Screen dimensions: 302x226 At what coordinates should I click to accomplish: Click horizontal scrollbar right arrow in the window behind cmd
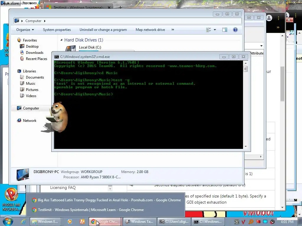(261, 157)
